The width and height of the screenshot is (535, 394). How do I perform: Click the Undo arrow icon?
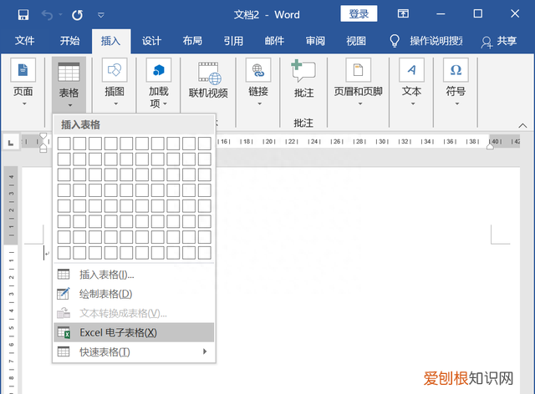click(47, 15)
